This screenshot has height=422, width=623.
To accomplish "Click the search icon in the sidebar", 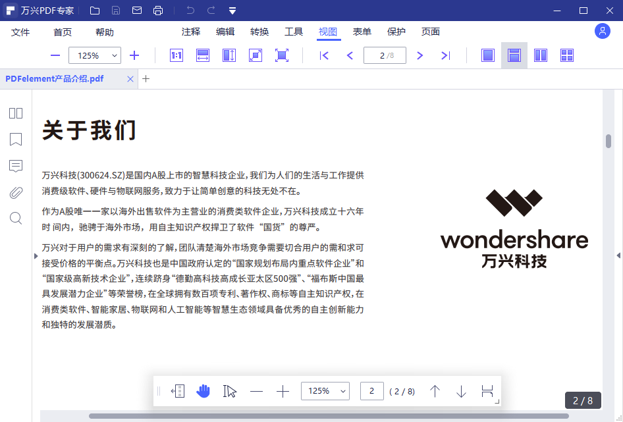I will [x=15, y=218].
